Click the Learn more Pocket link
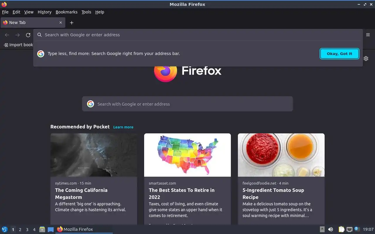Image resolution: width=375 pixels, height=234 pixels. (123, 127)
